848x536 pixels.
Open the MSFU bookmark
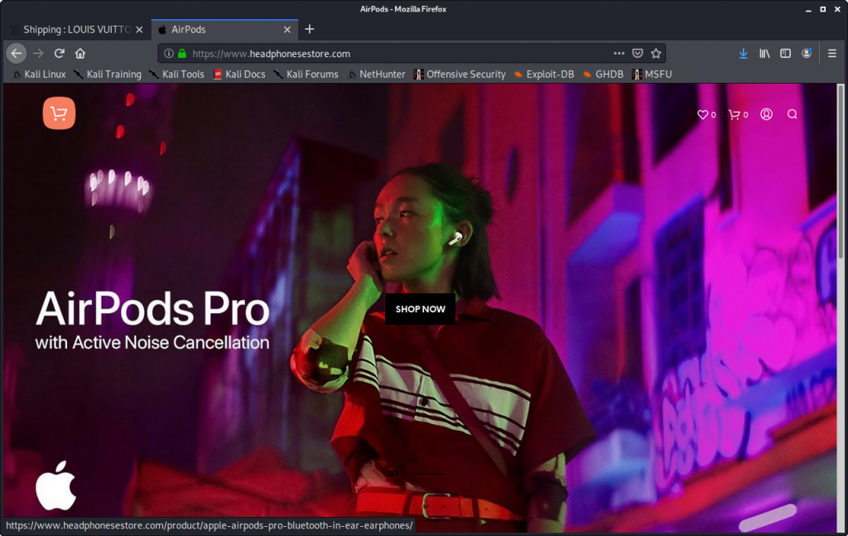point(653,74)
